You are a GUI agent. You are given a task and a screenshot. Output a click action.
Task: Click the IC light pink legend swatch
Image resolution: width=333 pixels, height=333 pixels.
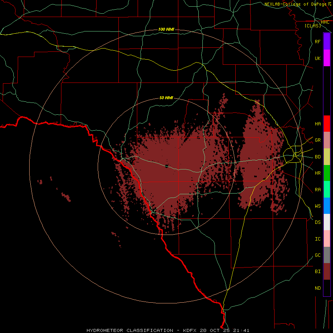(x=327, y=239)
